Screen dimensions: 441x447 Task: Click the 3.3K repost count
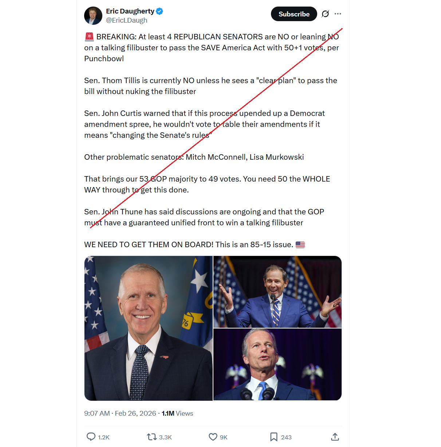pyautogui.click(x=165, y=437)
